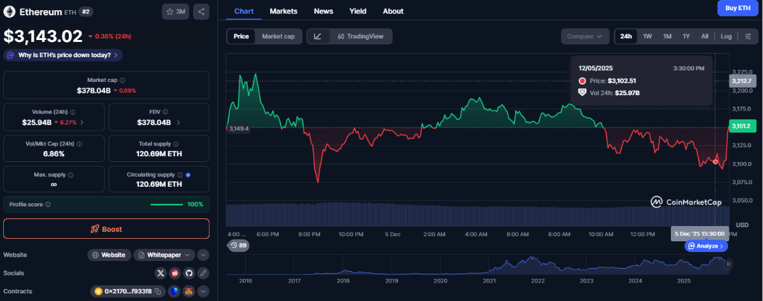This screenshot has height=301, width=763.
Task: Add Ethereum to watchlist with star button
Action: 176,11
